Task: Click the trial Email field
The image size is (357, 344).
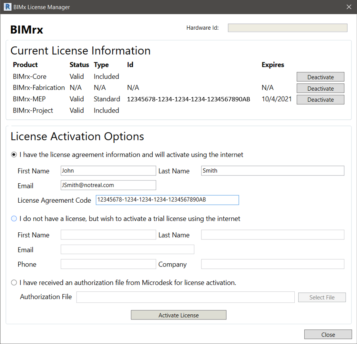Action: click(x=127, y=249)
